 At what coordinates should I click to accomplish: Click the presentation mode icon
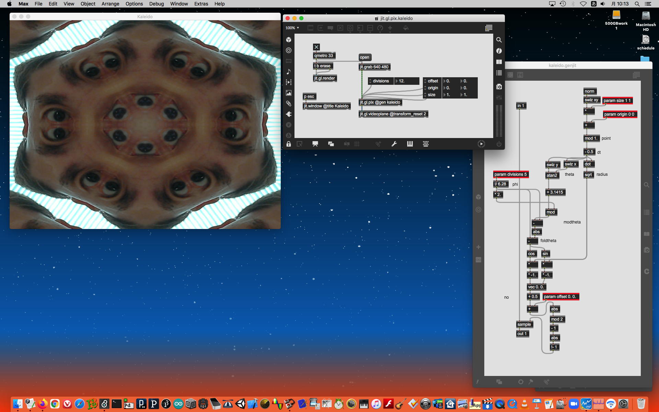click(315, 144)
